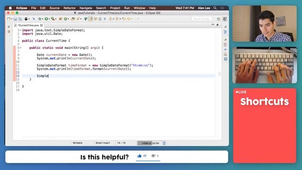
Task: Select the CurrentTime.java editor tab
Action: [x=28, y=25]
